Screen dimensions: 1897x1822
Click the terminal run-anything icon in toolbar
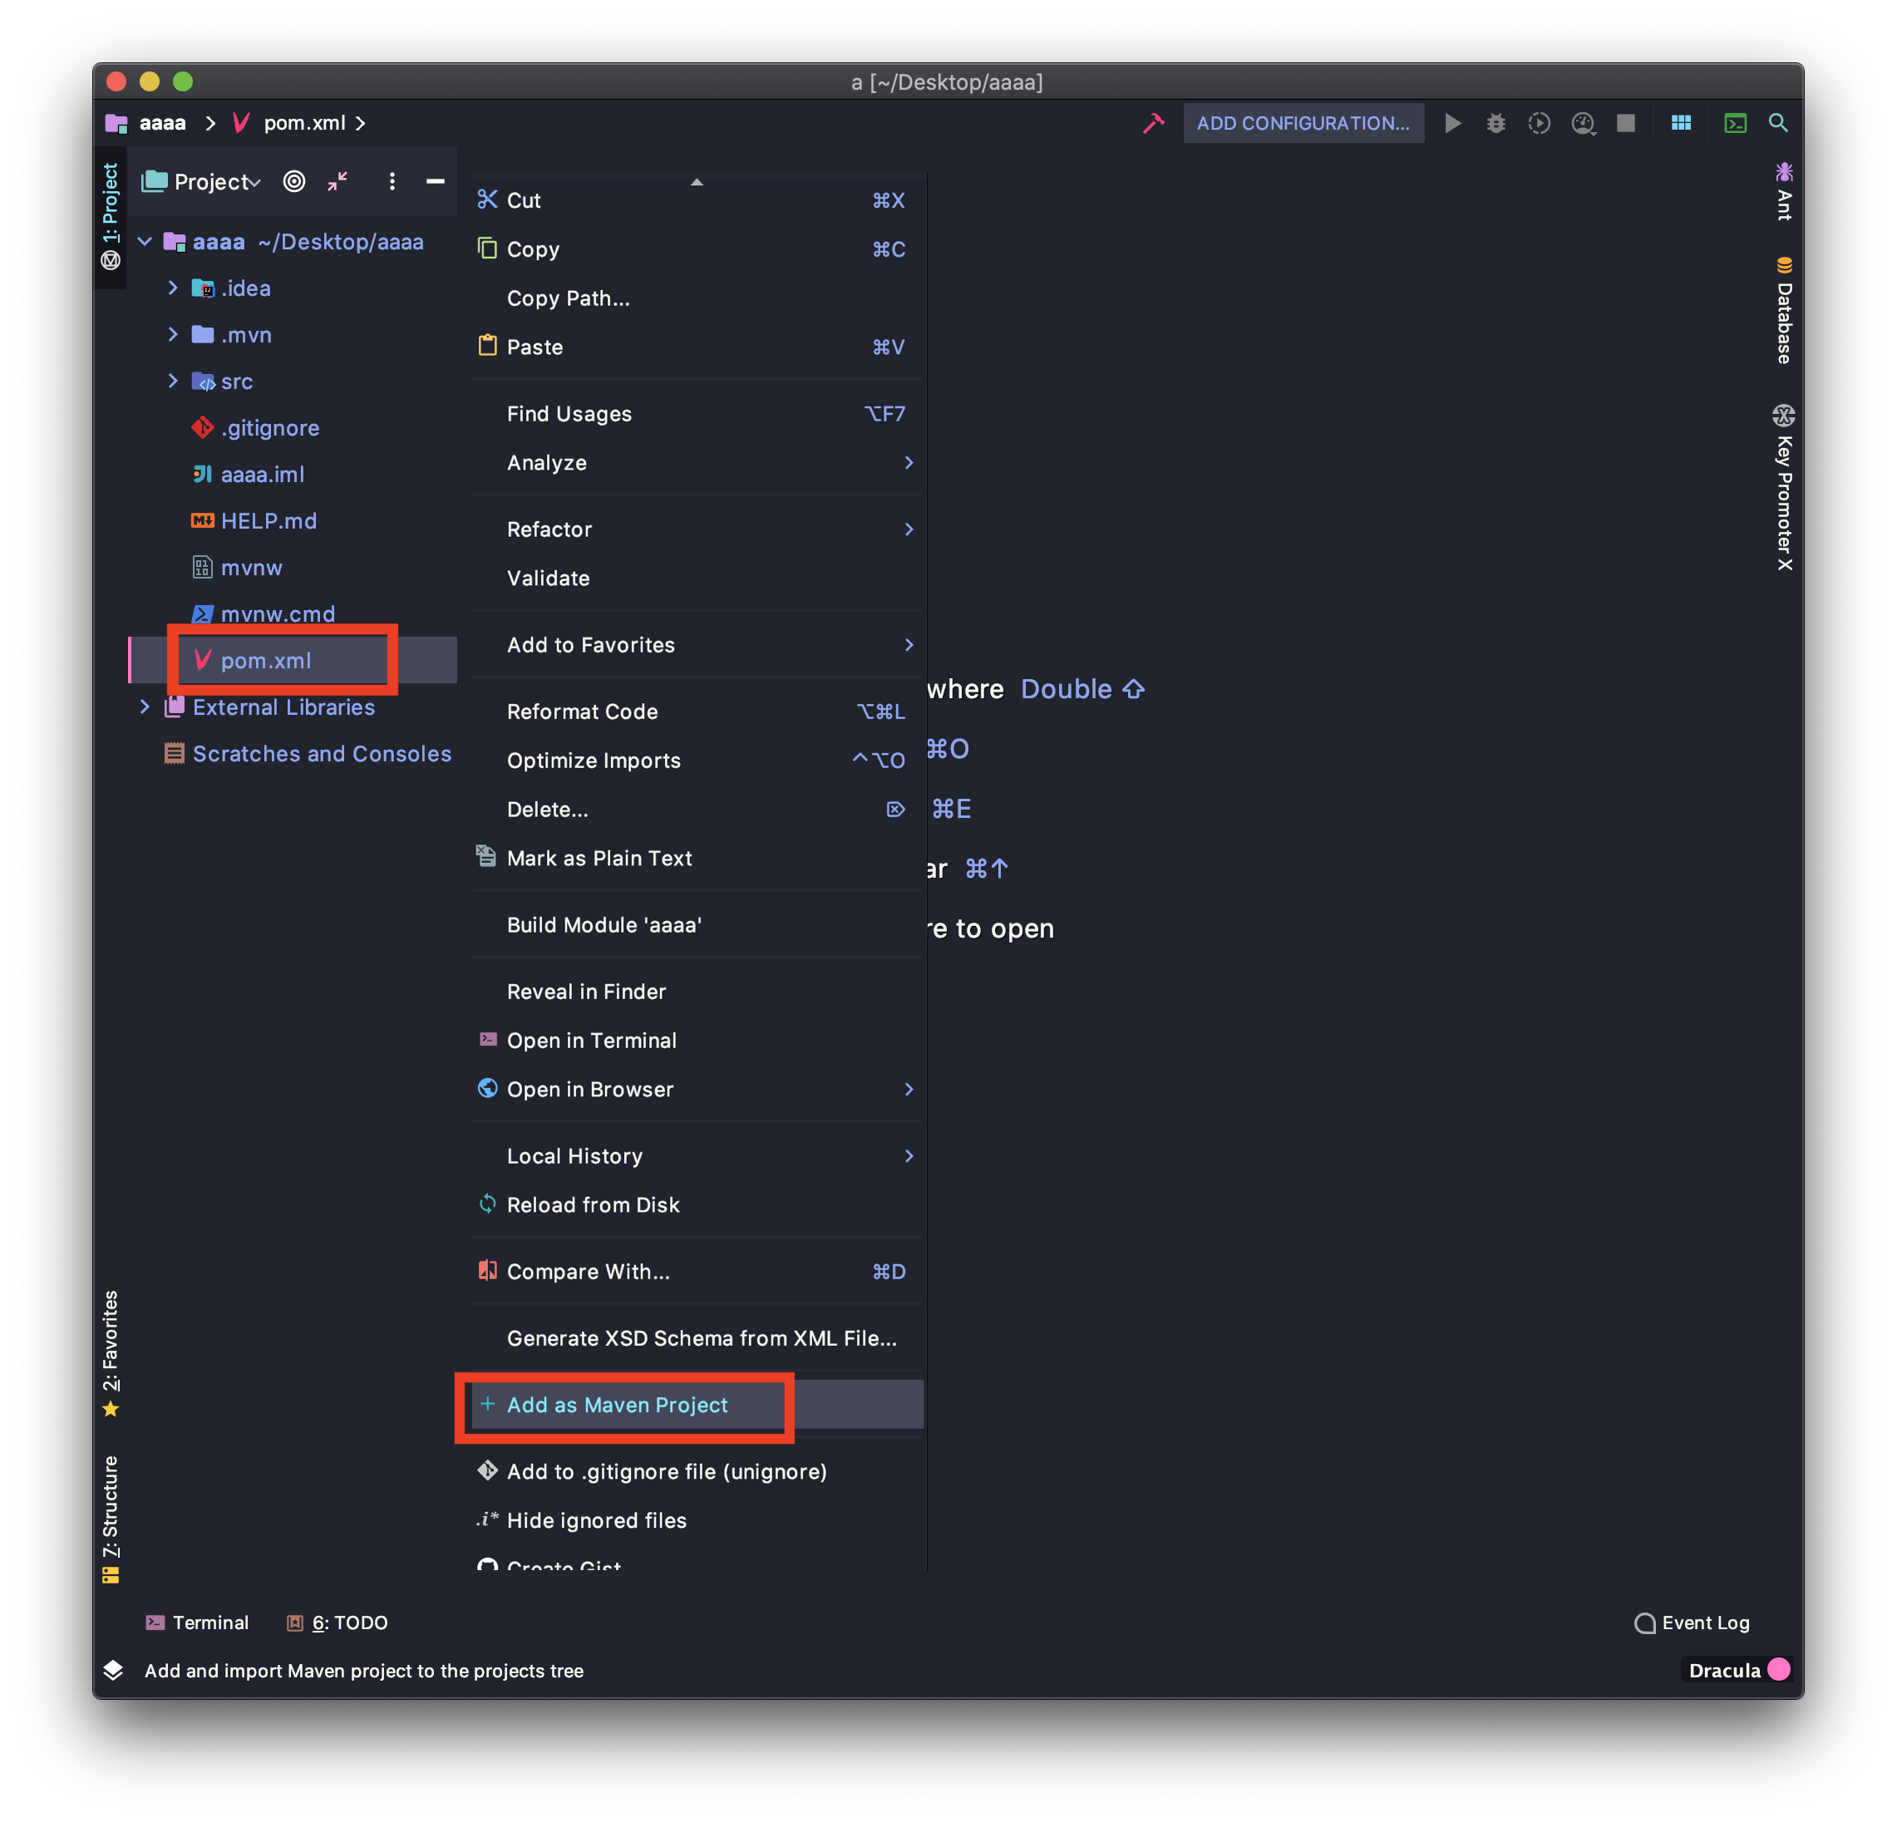pyautogui.click(x=1736, y=123)
